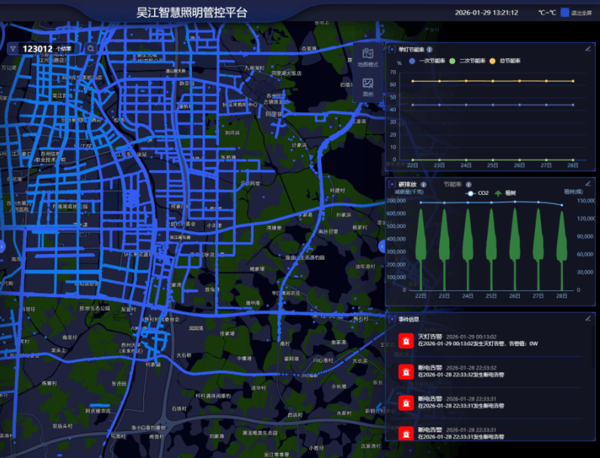The width and height of the screenshot is (600, 458).
Task: Click the filter funnel icon beside 123012
Action: (x=13, y=48)
